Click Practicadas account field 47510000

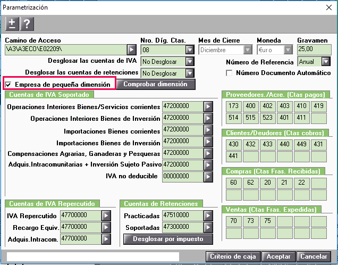183,216
